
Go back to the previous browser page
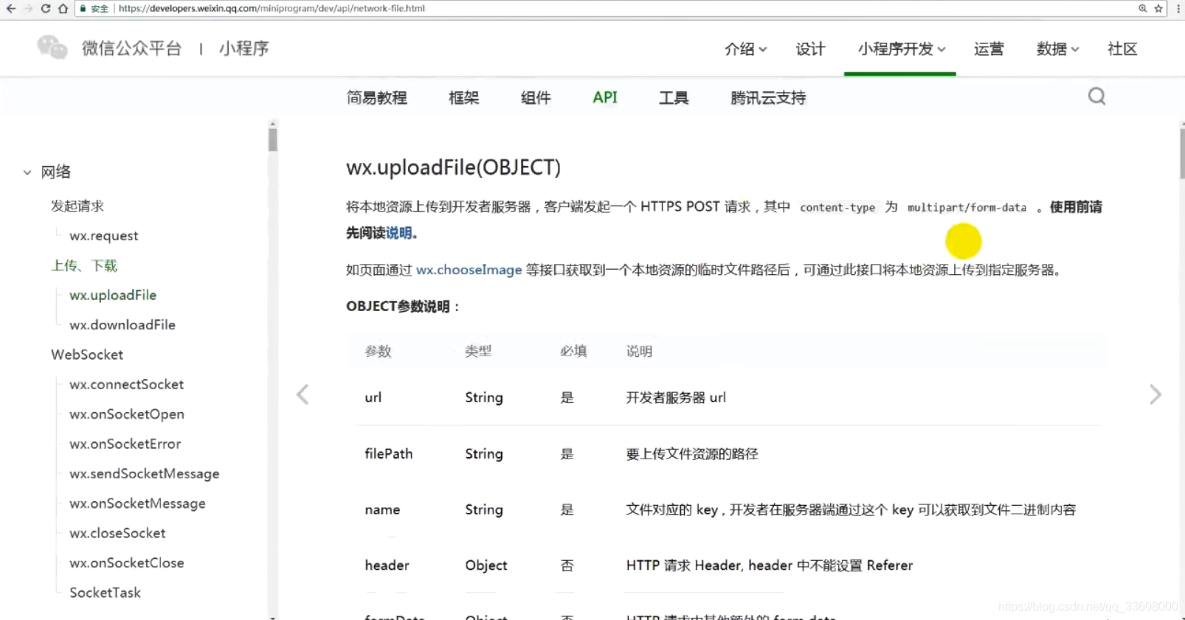[10, 9]
